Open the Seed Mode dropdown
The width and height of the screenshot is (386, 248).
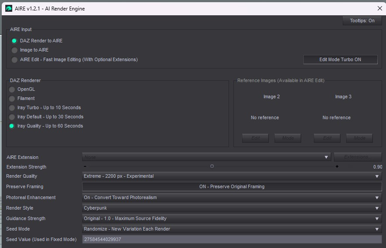pyautogui.click(x=232, y=229)
